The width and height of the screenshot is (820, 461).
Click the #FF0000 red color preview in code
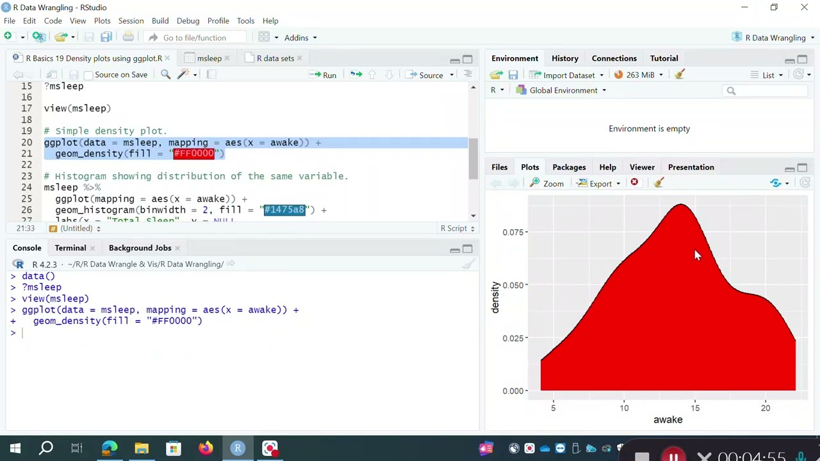(x=193, y=154)
